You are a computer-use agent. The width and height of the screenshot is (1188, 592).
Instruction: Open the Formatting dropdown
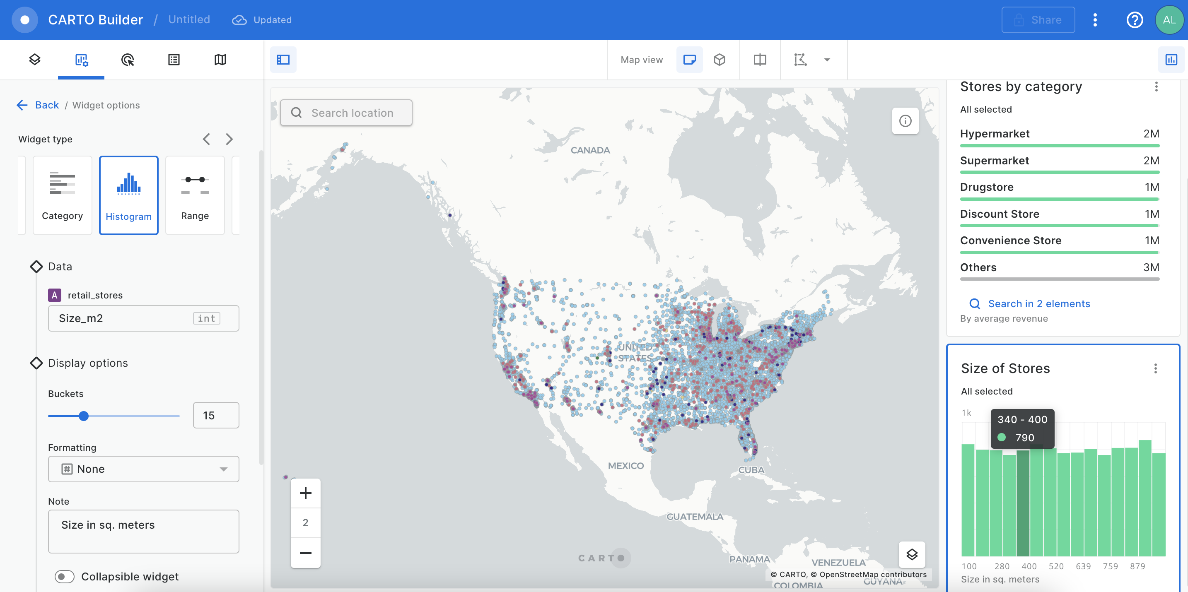pyautogui.click(x=143, y=469)
